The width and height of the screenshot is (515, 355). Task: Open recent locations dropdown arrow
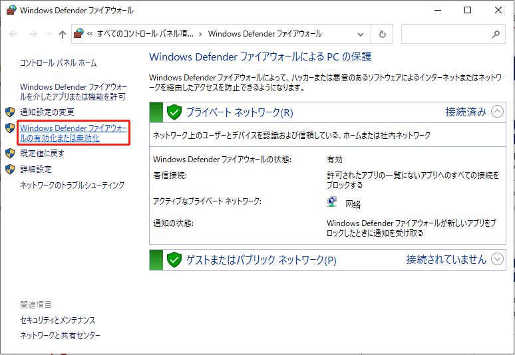click(49, 34)
